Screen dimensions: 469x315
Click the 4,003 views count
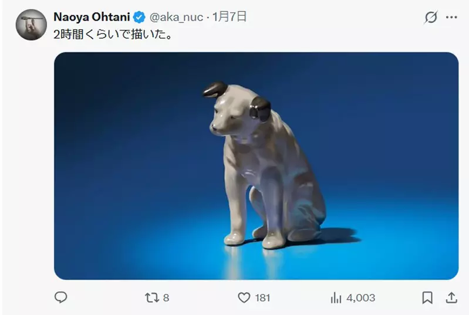click(x=360, y=298)
